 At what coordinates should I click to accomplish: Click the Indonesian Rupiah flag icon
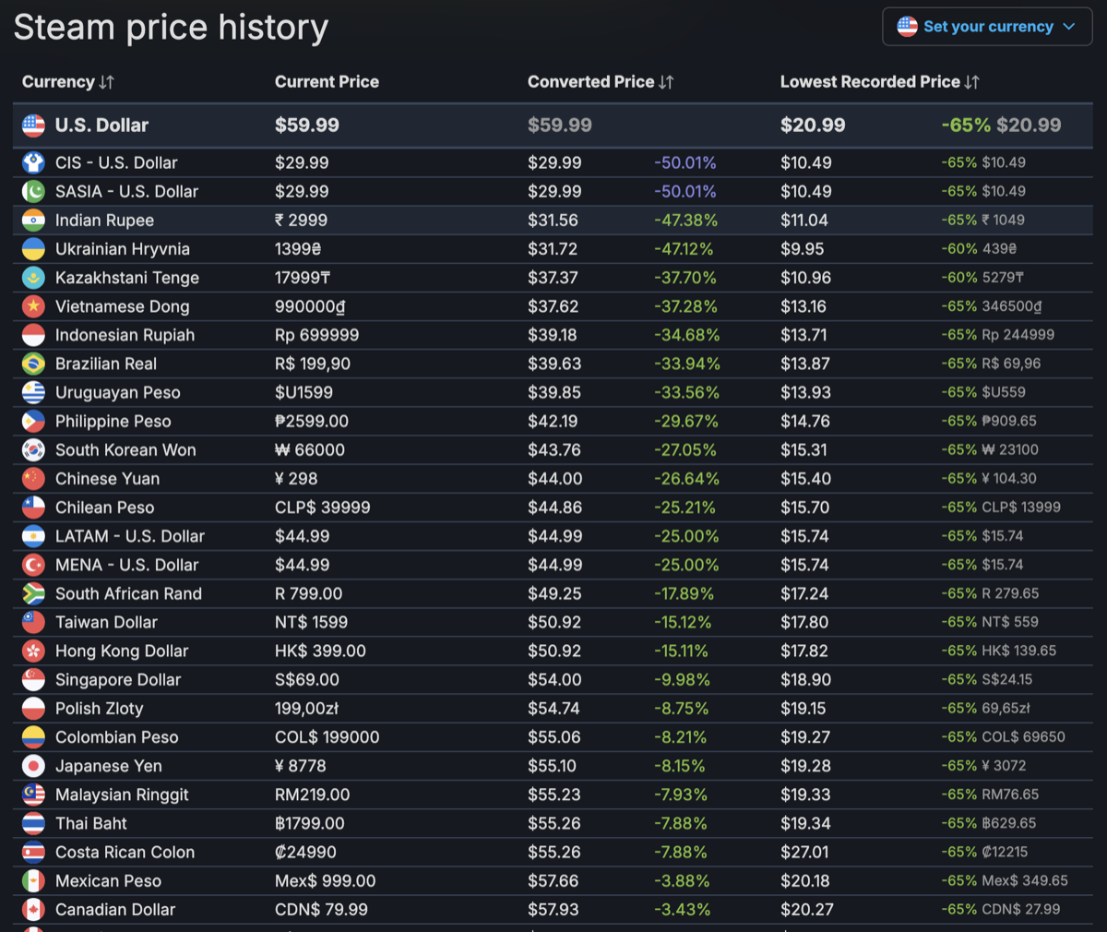click(x=33, y=334)
